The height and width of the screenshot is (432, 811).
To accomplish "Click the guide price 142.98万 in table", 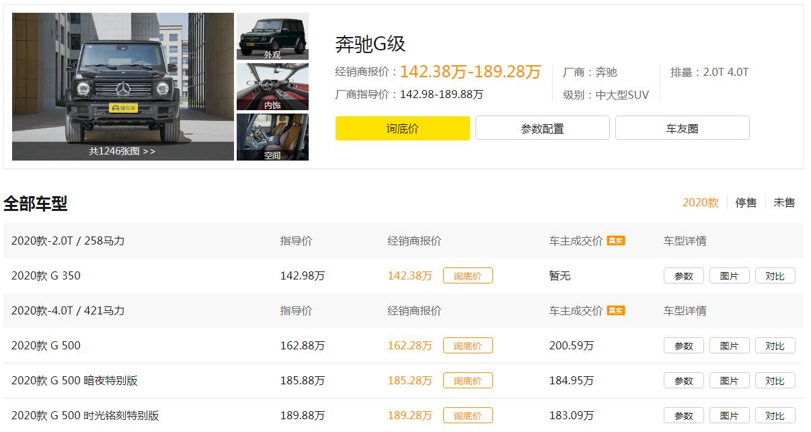I will (303, 275).
